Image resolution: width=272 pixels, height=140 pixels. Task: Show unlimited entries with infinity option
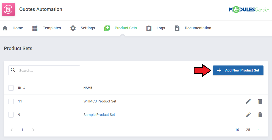coord(259,130)
